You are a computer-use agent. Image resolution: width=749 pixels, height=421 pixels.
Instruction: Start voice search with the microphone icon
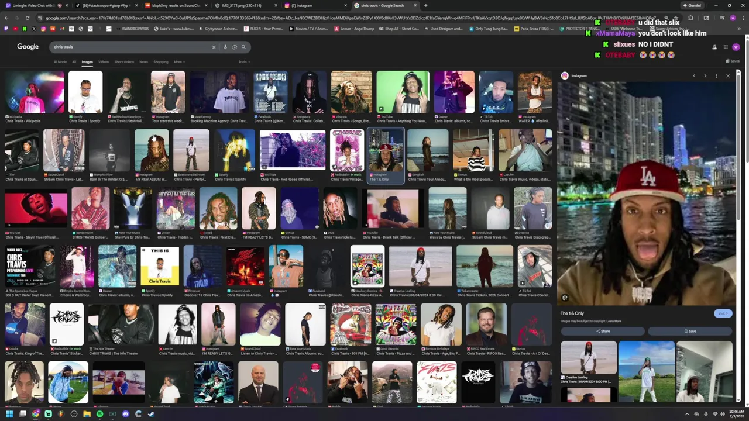pos(225,47)
